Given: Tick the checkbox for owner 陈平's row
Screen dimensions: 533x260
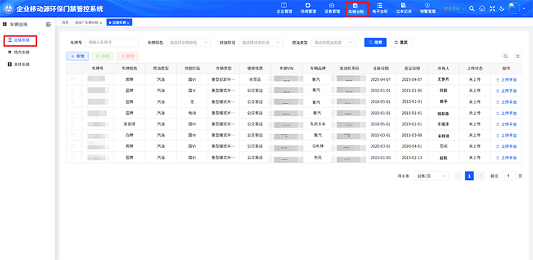Looking at the screenshot, I should pos(72,102).
